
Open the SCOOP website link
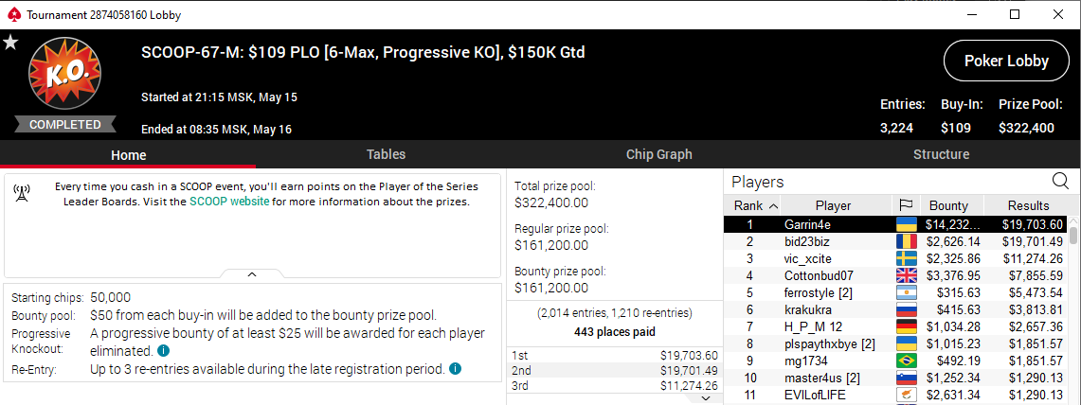(x=229, y=202)
